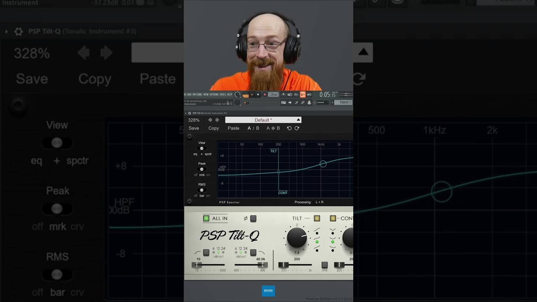Toggle the LINK button
Image resolution: width=537 pixels, height=302 pixels.
(x=324, y=265)
